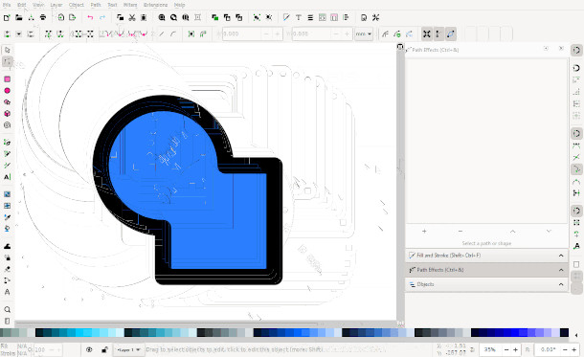Open Text and Font dialog icon
This screenshot has width=584, height=357.
(x=299, y=17)
